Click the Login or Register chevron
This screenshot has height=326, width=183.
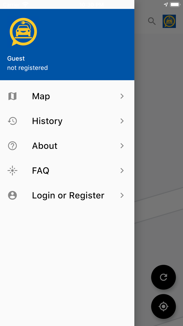click(x=122, y=195)
